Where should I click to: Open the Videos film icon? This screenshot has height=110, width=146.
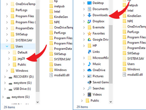point(89,95)
